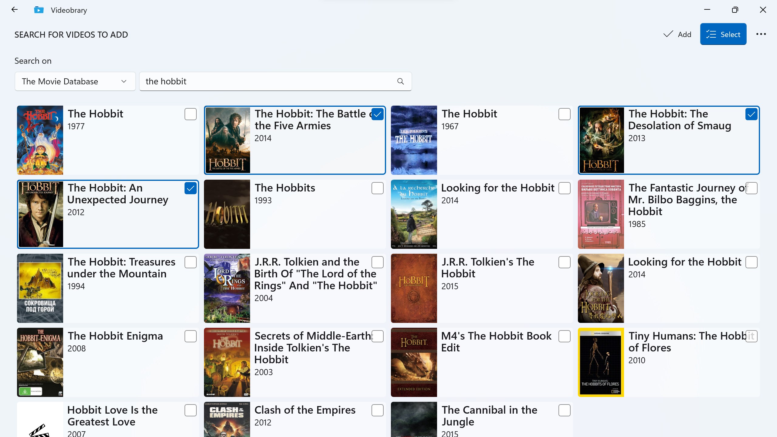The width and height of the screenshot is (777, 437).
Task: Check J.R.R. Tolkien's The Hobbit 2015 checkbox
Action: point(564,262)
